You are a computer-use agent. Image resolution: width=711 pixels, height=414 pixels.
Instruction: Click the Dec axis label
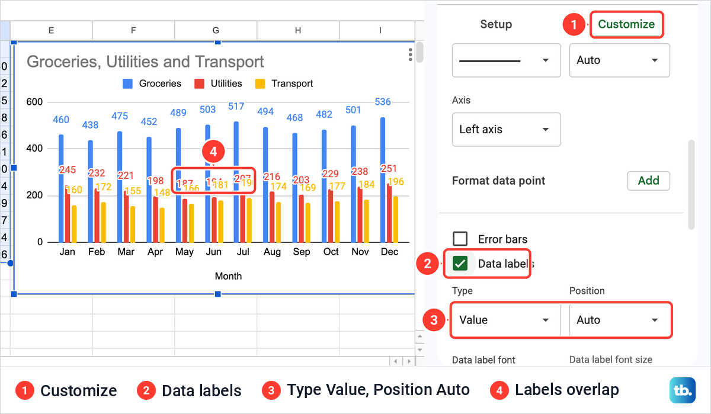tap(389, 252)
